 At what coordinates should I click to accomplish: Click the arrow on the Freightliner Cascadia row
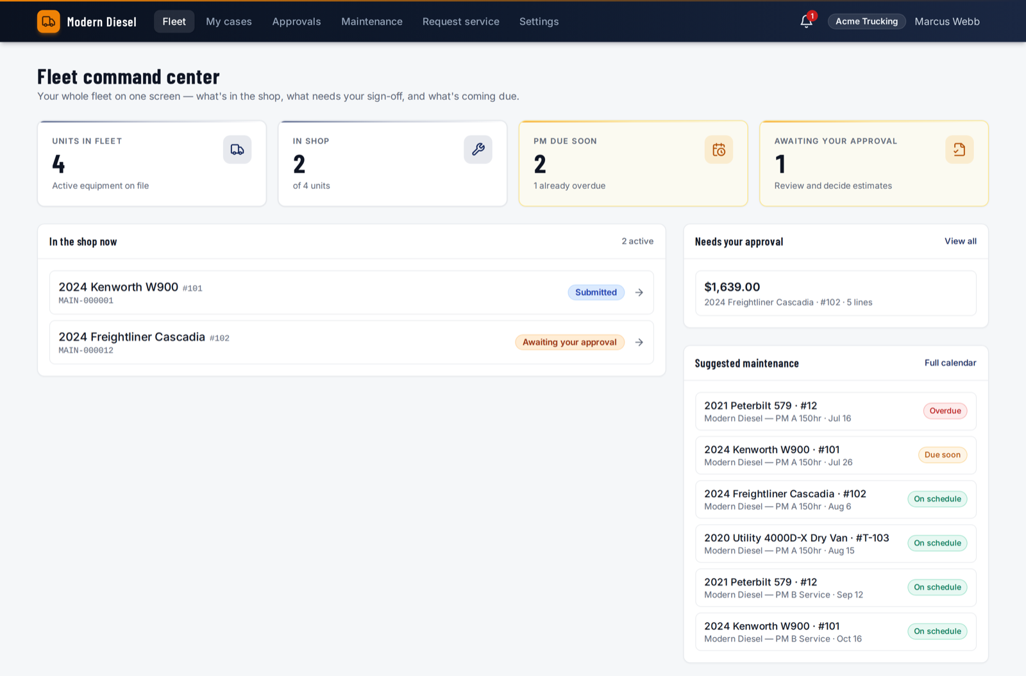tap(639, 342)
